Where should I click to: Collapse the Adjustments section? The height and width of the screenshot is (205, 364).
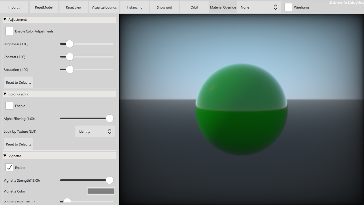tap(5, 19)
